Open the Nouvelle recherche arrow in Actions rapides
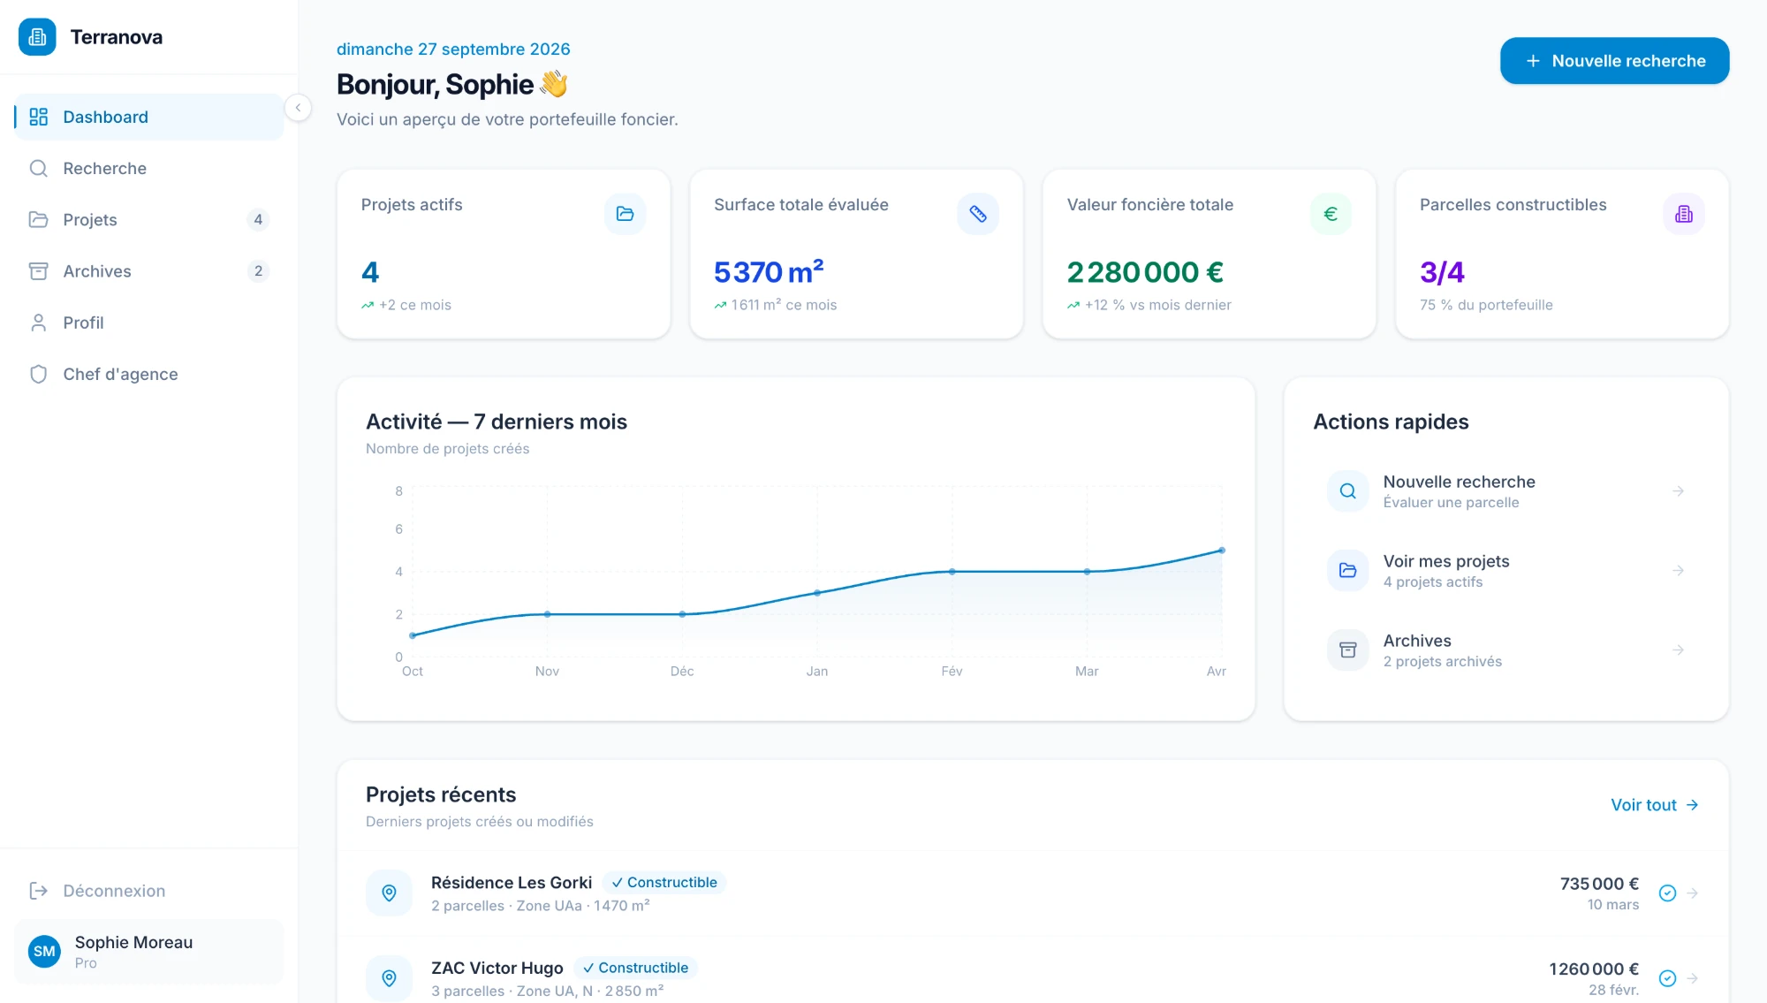The height and width of the screenshot is (1003, 1767). [1678, 491]
